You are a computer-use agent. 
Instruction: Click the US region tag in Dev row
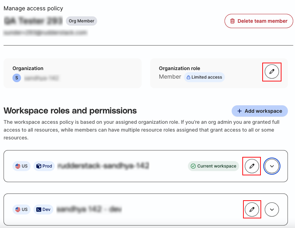(x=21, y=210)
